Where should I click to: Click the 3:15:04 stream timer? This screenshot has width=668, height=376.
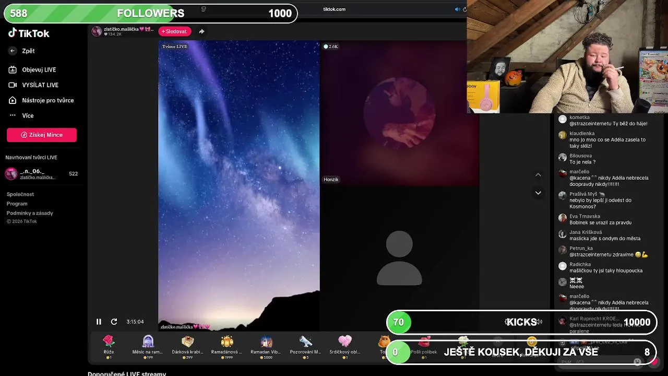pos(135,322)
